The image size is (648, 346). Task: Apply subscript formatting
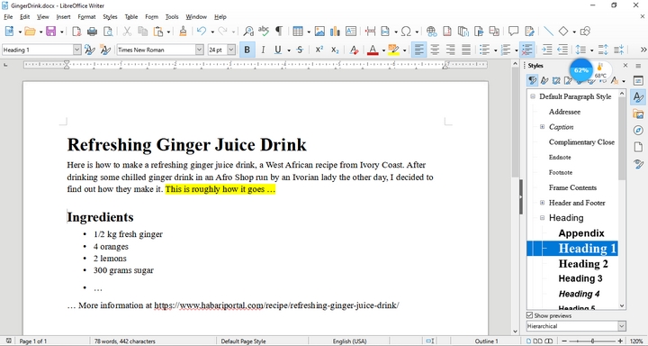coord(335,50)
